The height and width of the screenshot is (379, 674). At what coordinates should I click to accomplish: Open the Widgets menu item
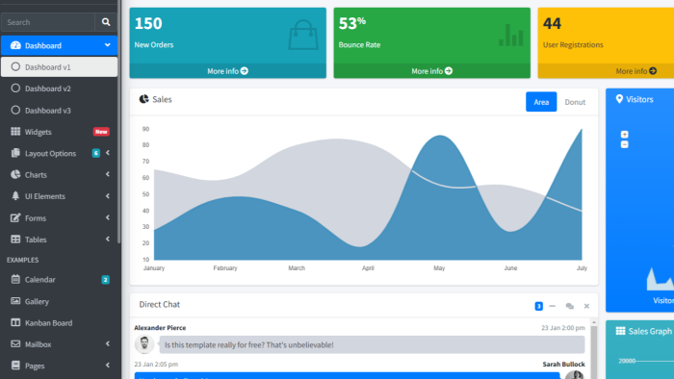[60, 132]
